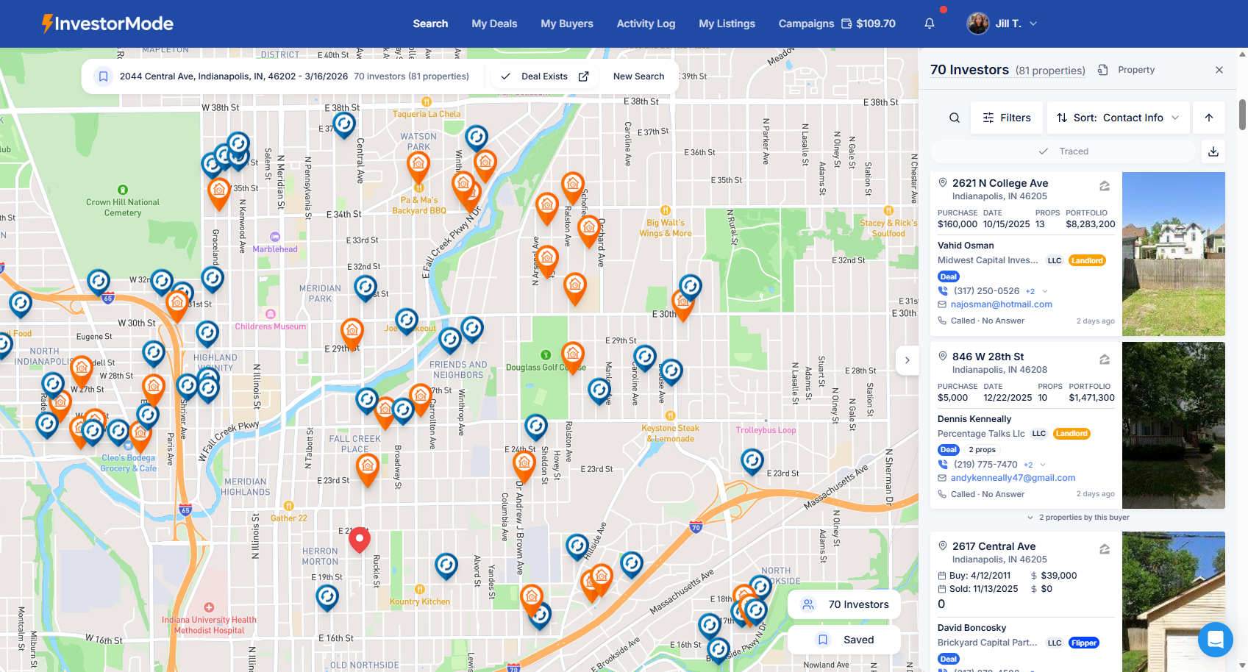Export the investor list via download icon

pos(1213,151)
